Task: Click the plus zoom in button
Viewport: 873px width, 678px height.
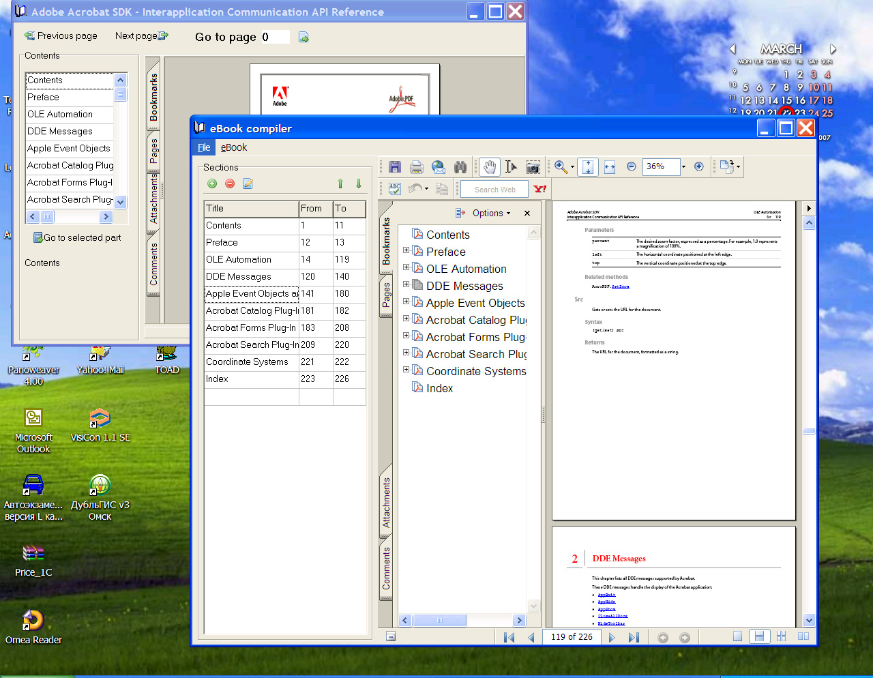Action: click(699, 166)
